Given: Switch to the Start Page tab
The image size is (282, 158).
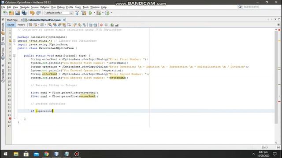Looking at the screenshot, I should (x=12, y=20).
